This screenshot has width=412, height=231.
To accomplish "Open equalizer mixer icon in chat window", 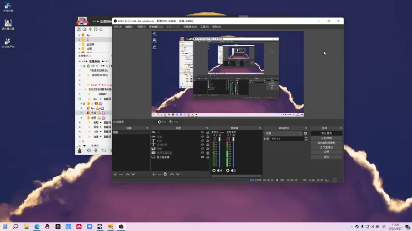I will [104, 150].
